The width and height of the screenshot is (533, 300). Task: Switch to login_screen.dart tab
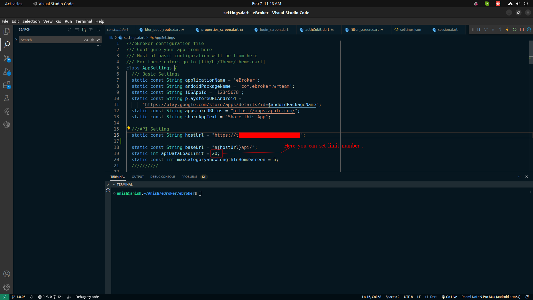[274, 29]
